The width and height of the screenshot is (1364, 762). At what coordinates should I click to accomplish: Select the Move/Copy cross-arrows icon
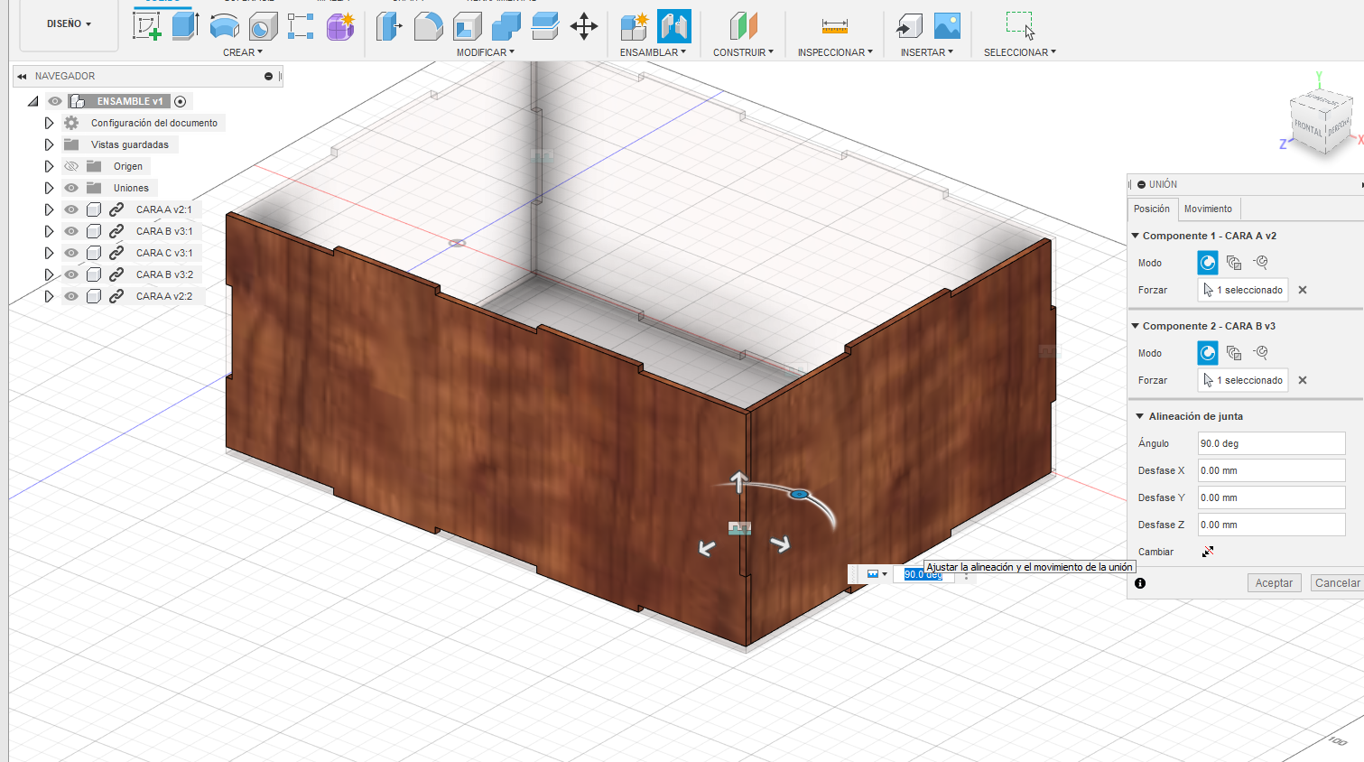point(584,26)
